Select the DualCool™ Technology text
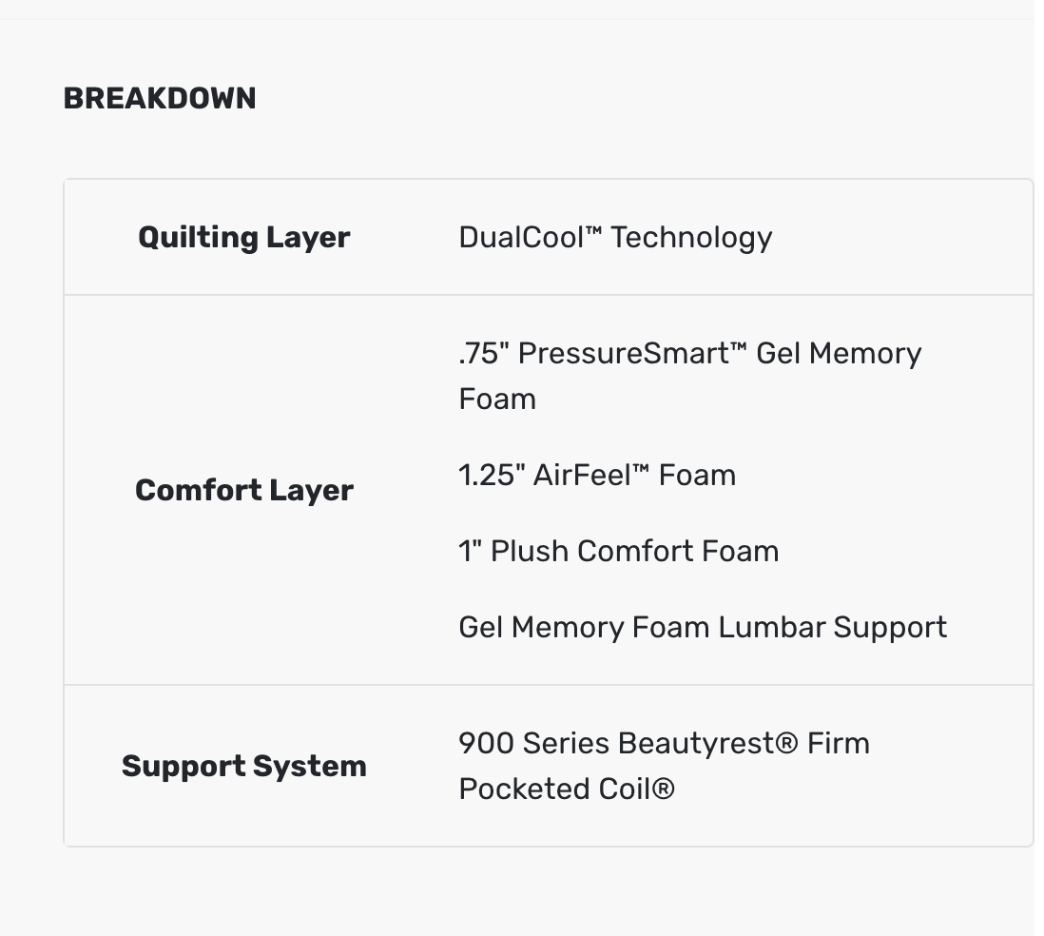The image size is (1044, 936). pos(615,237)
